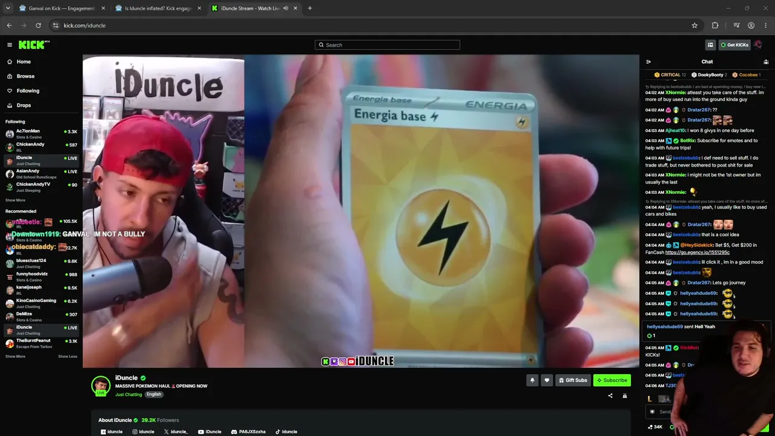Close the Ganval on Kick tab
Viewport: 775px width, 436px height.
click(103, 8)
